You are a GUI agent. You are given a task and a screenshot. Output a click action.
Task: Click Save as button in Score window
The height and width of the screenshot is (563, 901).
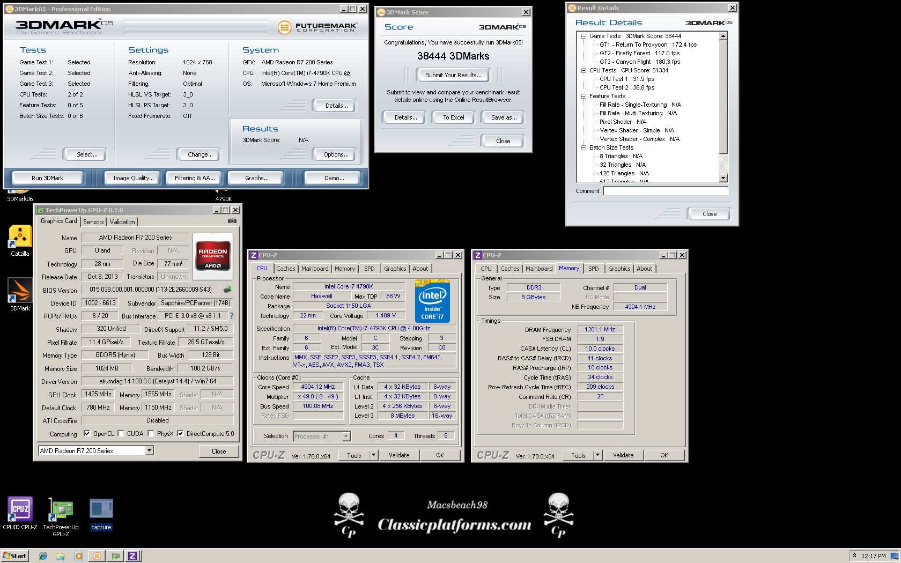click(x=504, y=117)
